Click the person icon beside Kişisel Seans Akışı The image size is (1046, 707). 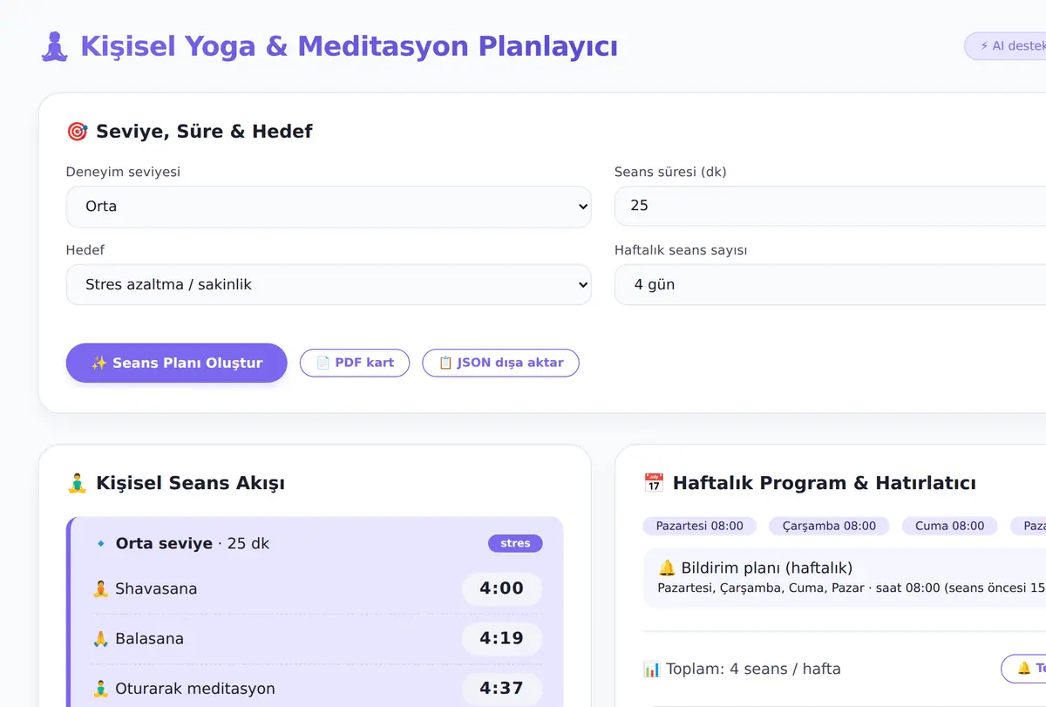[78, 483]
